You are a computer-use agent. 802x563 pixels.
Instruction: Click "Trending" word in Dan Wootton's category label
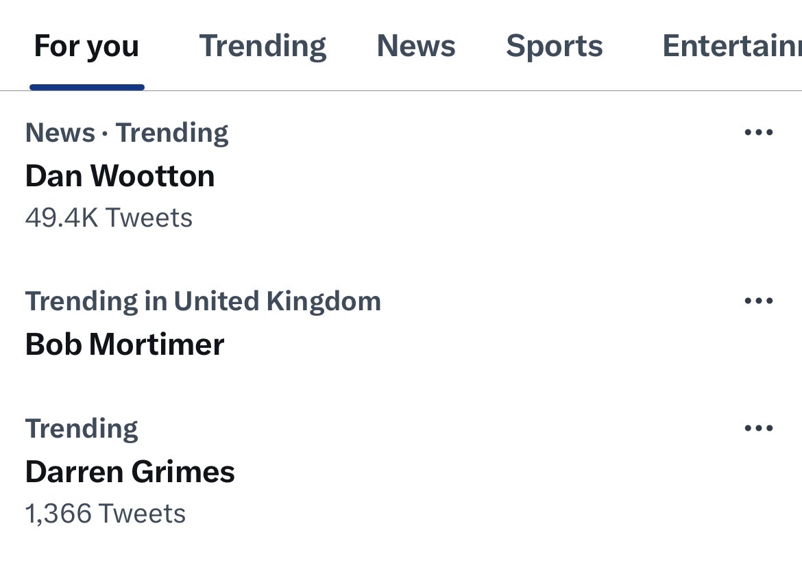(x=172, y=132)
